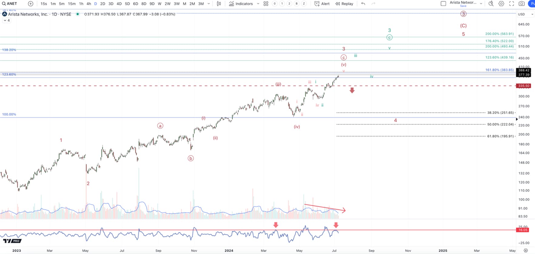Click the Save link under layout name
Image resolution: width=535 pixels, height=254 pixels.
pos(463,6)
